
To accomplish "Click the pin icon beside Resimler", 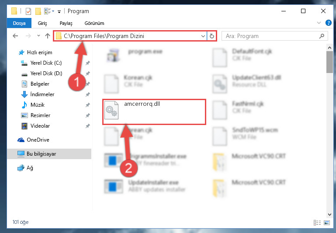I will click(x=88, y=115).
